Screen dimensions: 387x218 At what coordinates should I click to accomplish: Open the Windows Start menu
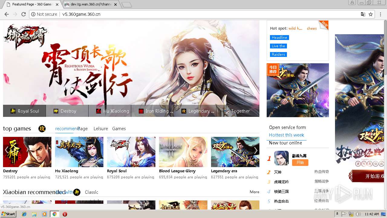pyautogui.click(x=8, y=214)
